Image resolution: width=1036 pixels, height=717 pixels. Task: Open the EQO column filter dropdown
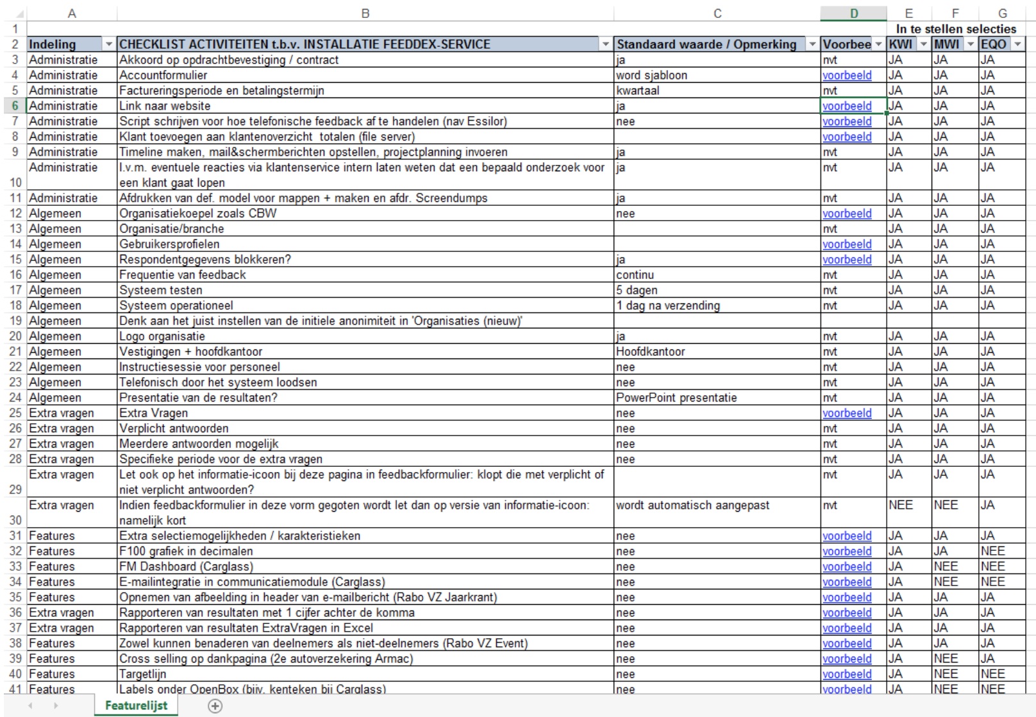[x=1017, y=44]
